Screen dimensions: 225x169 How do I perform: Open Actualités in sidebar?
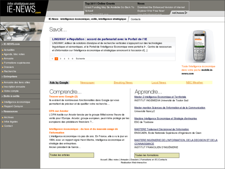click(x=9, y=50)
